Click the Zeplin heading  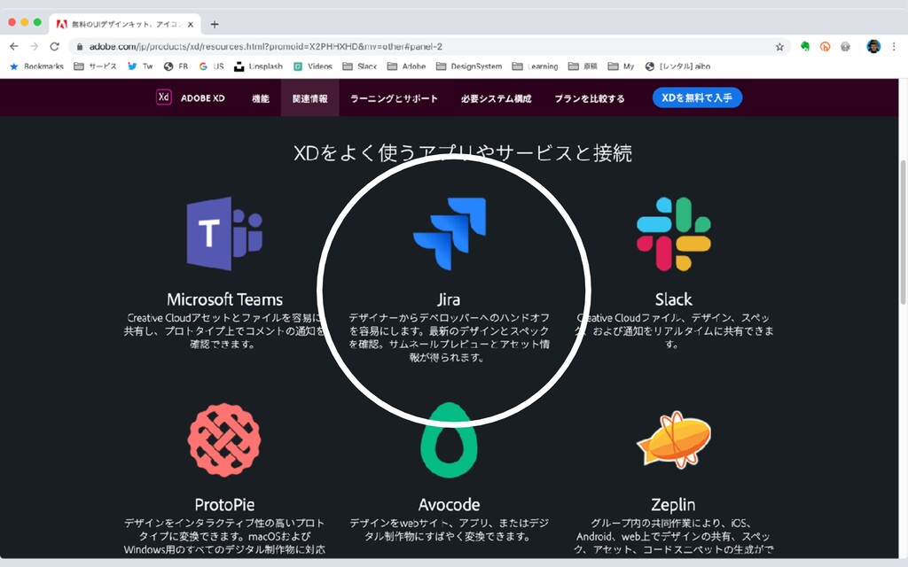pos(673,504)
